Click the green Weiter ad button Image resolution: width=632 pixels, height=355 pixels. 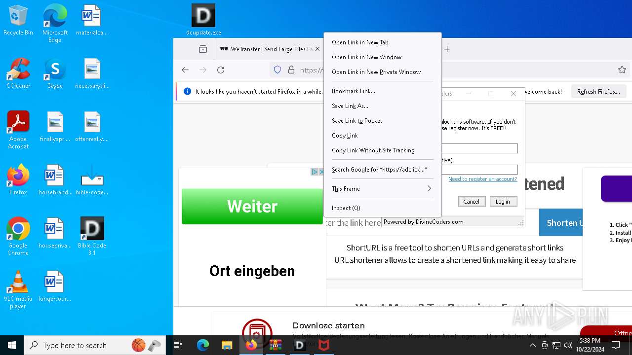pyautogui.click(x=252, y=206)
